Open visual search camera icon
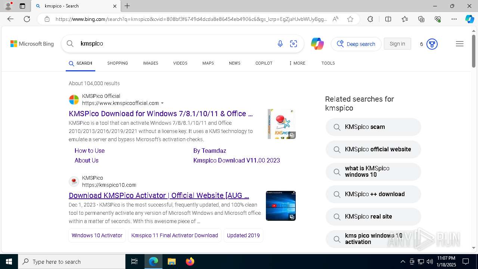 pyautogui.click(x=294, y=44)
